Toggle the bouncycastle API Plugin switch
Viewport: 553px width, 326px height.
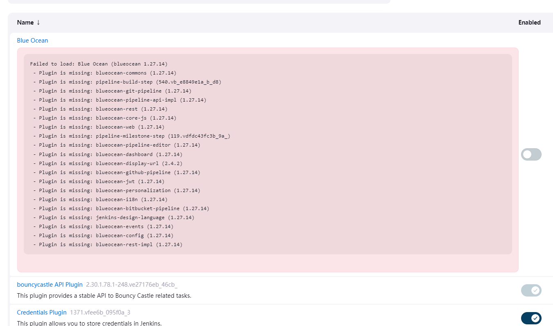click(531, 290)
